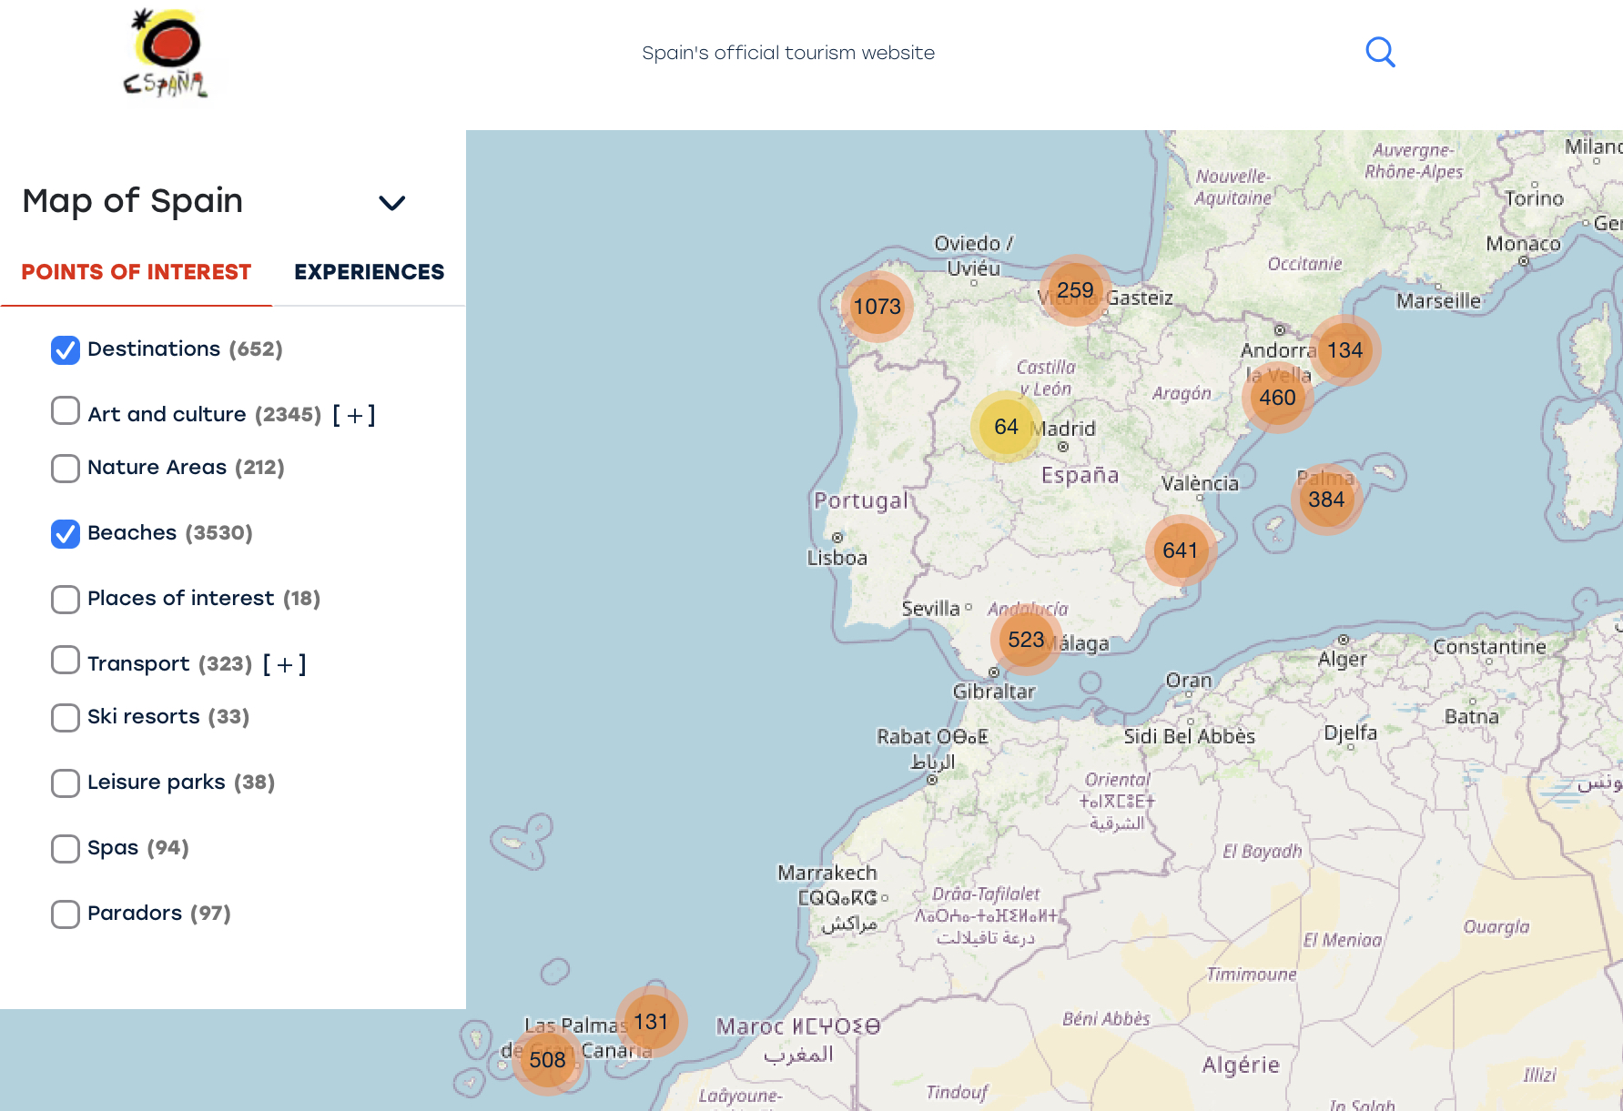Select the Points of Interest tab
1623x1111 pixels.
(x=137, y=272)
